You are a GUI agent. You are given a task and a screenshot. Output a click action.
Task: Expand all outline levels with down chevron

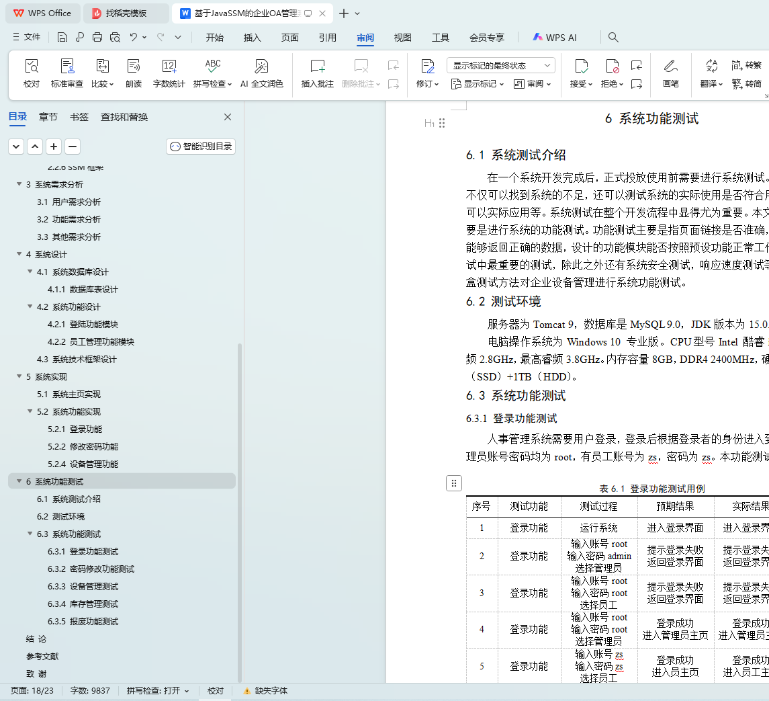point(16,147)
